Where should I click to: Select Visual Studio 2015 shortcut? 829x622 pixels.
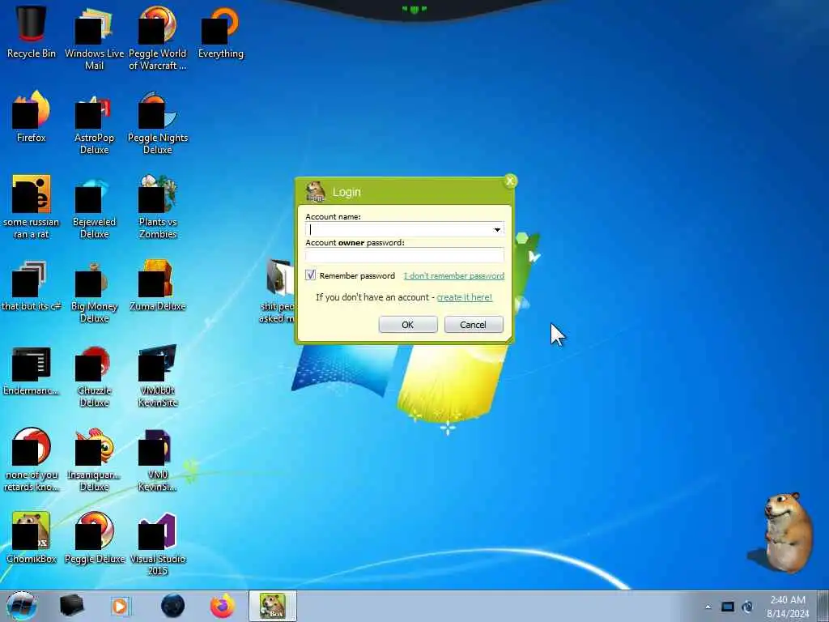click(158, 543)
